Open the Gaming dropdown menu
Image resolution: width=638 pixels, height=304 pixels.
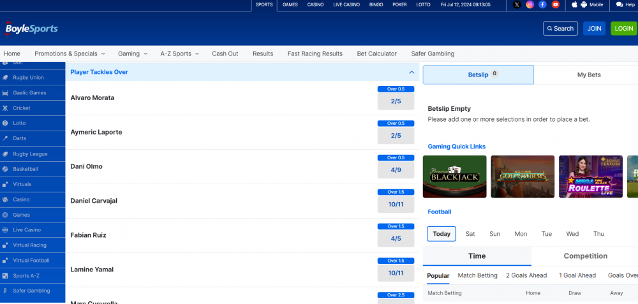pos(133,54)
